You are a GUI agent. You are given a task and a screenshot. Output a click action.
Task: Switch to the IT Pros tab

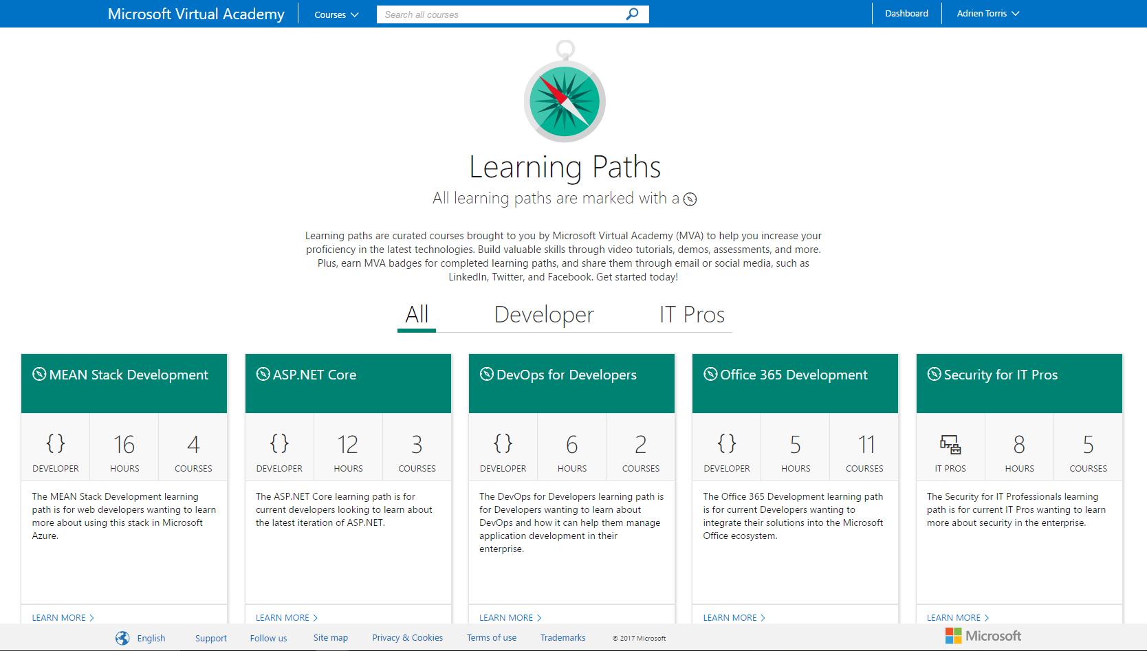[692, 315]
